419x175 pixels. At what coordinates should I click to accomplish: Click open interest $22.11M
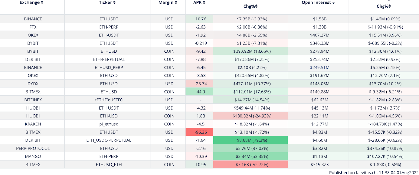[x=318, y=116]
